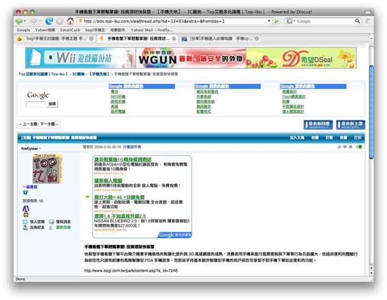Go to the Home page icon
Viewport: 387px width, 300px height.
(71, 21)
